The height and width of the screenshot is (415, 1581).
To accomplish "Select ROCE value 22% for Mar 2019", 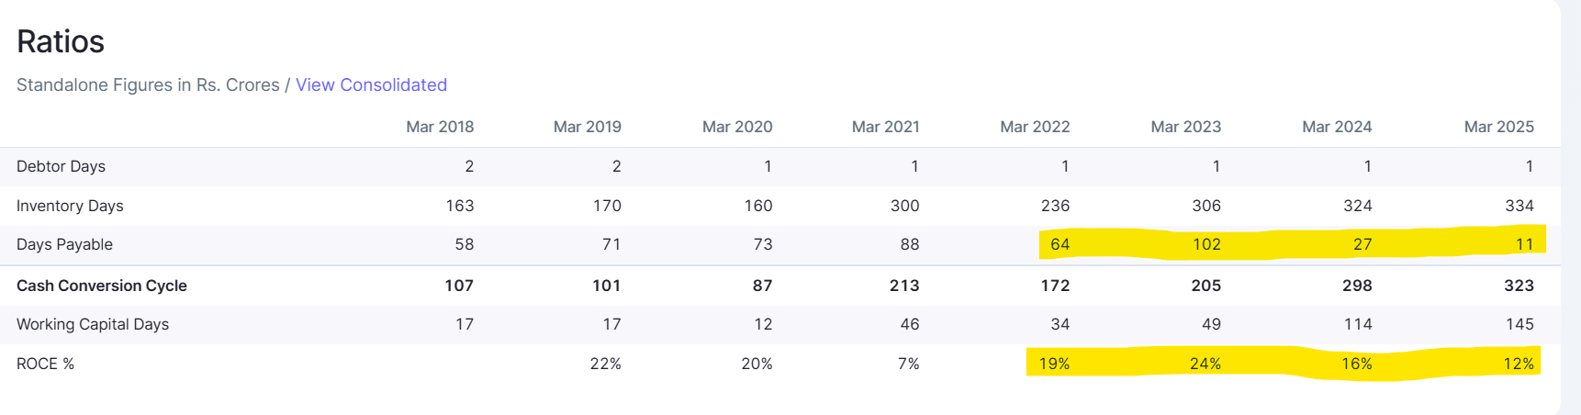I will click(605, 364).
